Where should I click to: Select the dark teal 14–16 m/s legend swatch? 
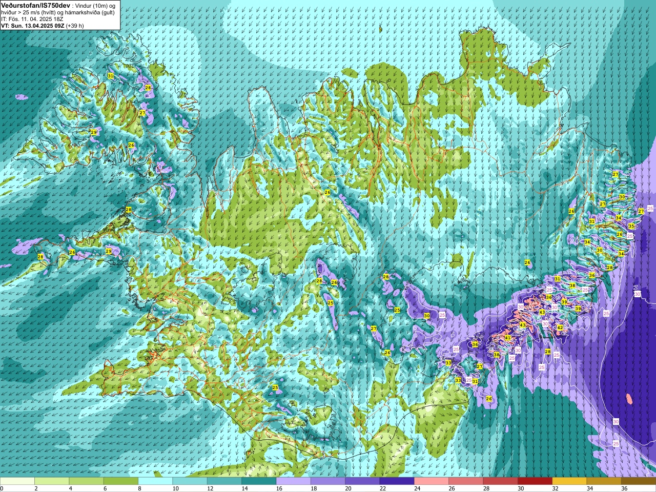click(x=259, y=481)
